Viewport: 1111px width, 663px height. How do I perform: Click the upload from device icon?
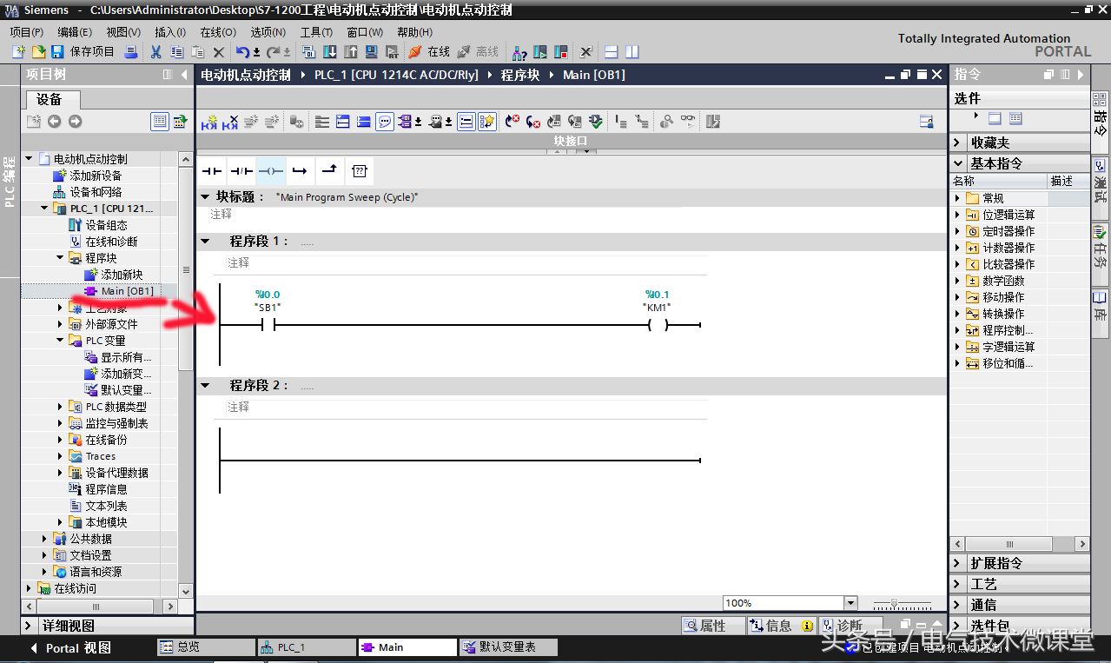351,52
